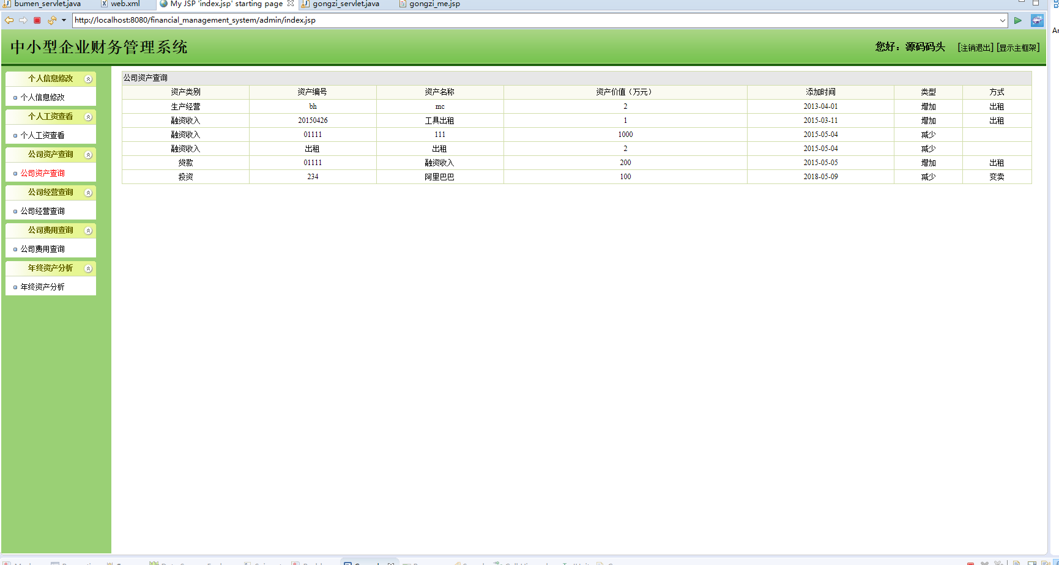Screen dimensions: 1059x565
Task: Click the 添加时间 column header
Action: 820,92
